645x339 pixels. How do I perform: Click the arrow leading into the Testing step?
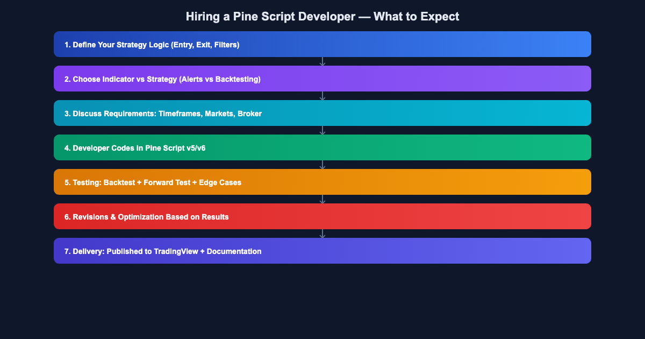click(322, 165)
